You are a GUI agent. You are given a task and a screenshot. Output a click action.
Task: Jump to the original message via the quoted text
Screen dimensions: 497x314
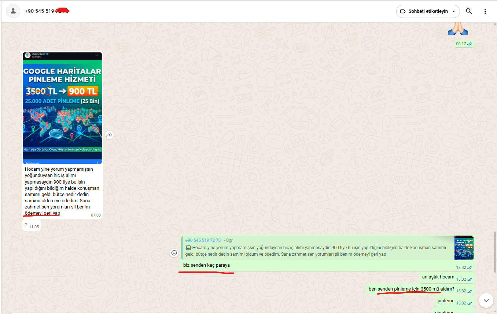point(316,251)
